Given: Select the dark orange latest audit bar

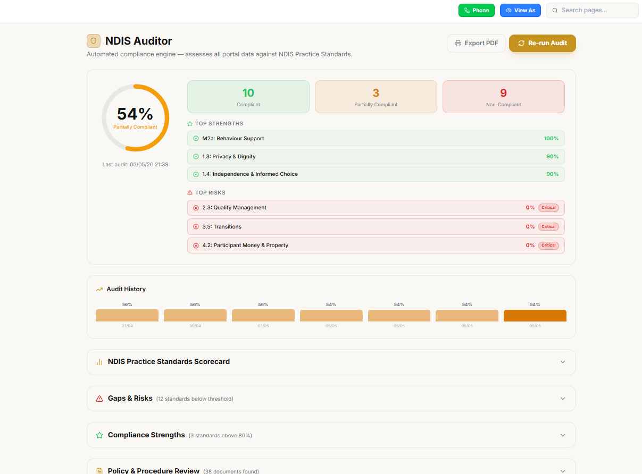Looking at the screenshot, I should pos(535,316).
